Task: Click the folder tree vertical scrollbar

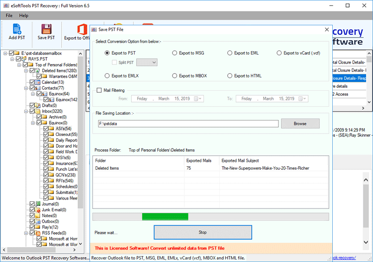Action: (81, 149)
